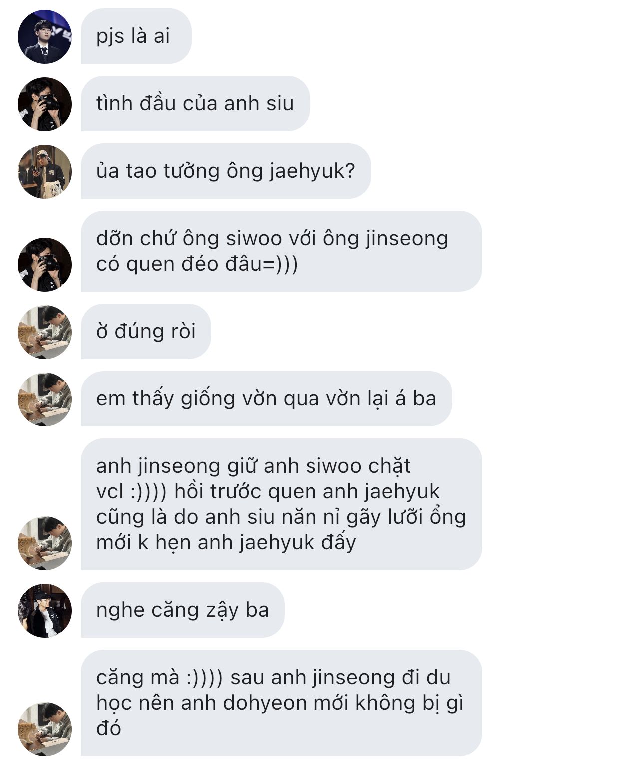Tap message starting 'dỡn chứ ông siwoo'

(281, 251)
